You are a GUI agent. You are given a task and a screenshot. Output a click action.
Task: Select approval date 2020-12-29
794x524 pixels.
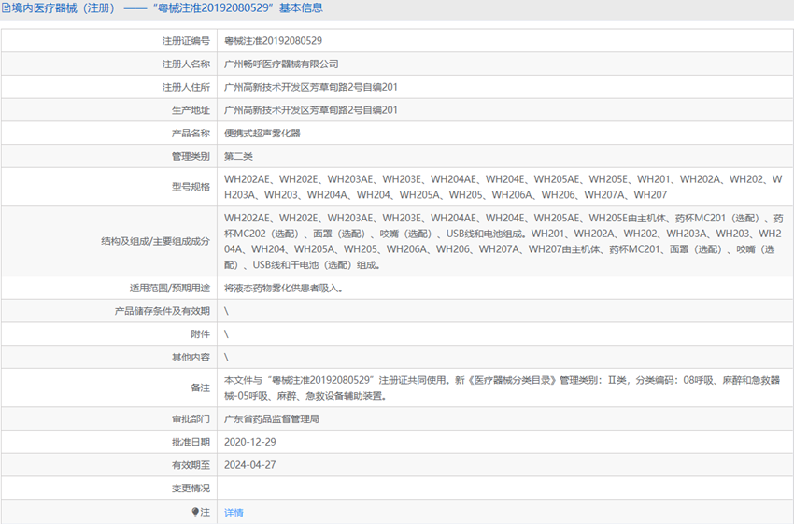(x=250, y=442)
